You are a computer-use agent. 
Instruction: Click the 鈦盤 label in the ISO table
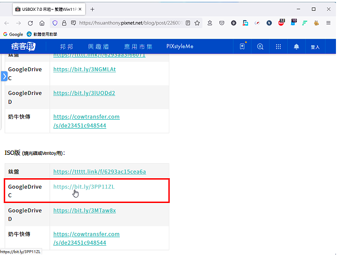click(14, 172)
